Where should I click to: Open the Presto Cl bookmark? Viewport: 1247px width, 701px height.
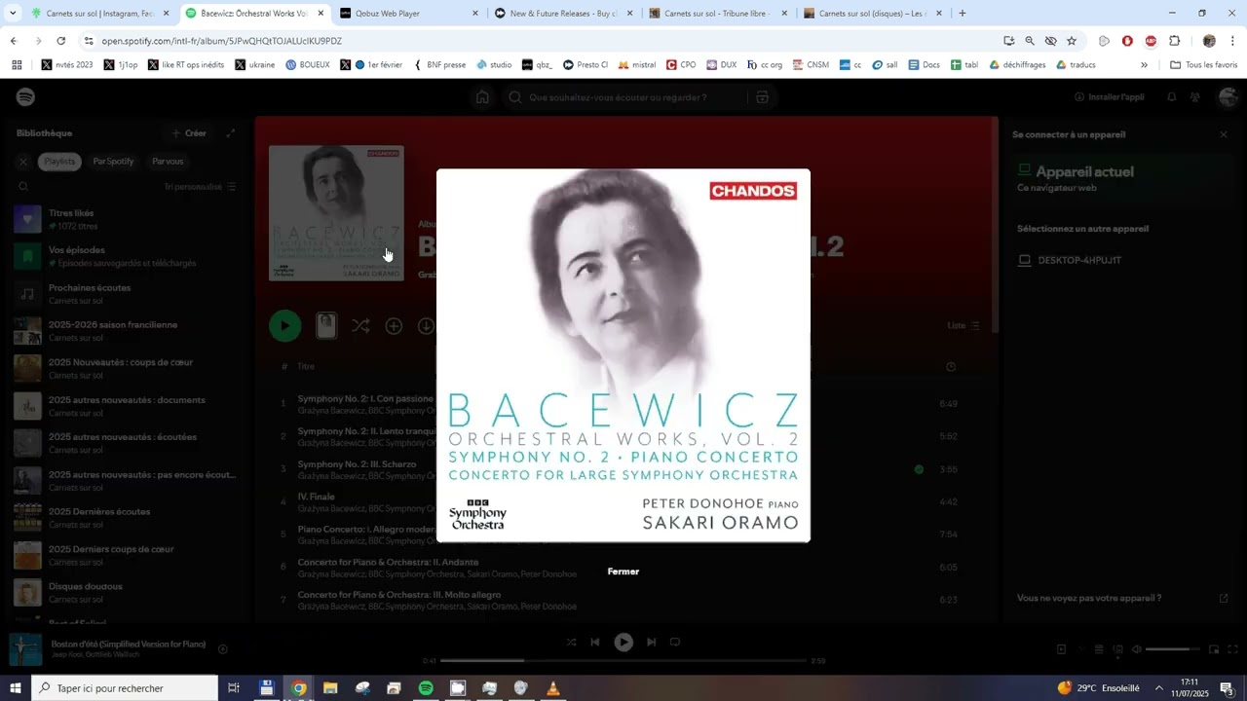[585, 65]
